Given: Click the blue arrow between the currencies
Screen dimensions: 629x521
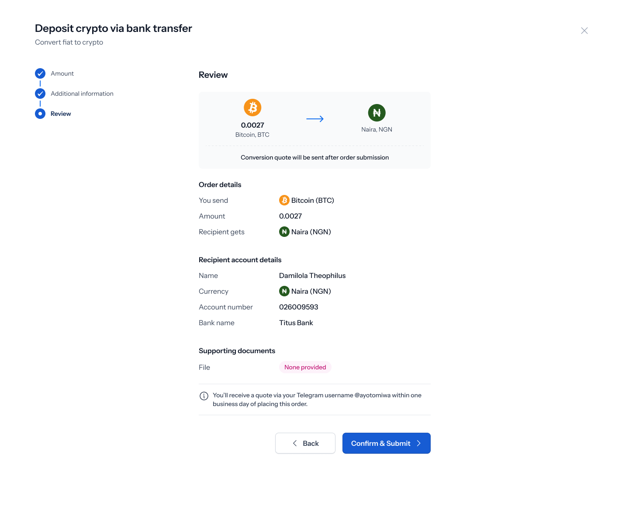Looking at the screenshot, I should coord(315,119).
